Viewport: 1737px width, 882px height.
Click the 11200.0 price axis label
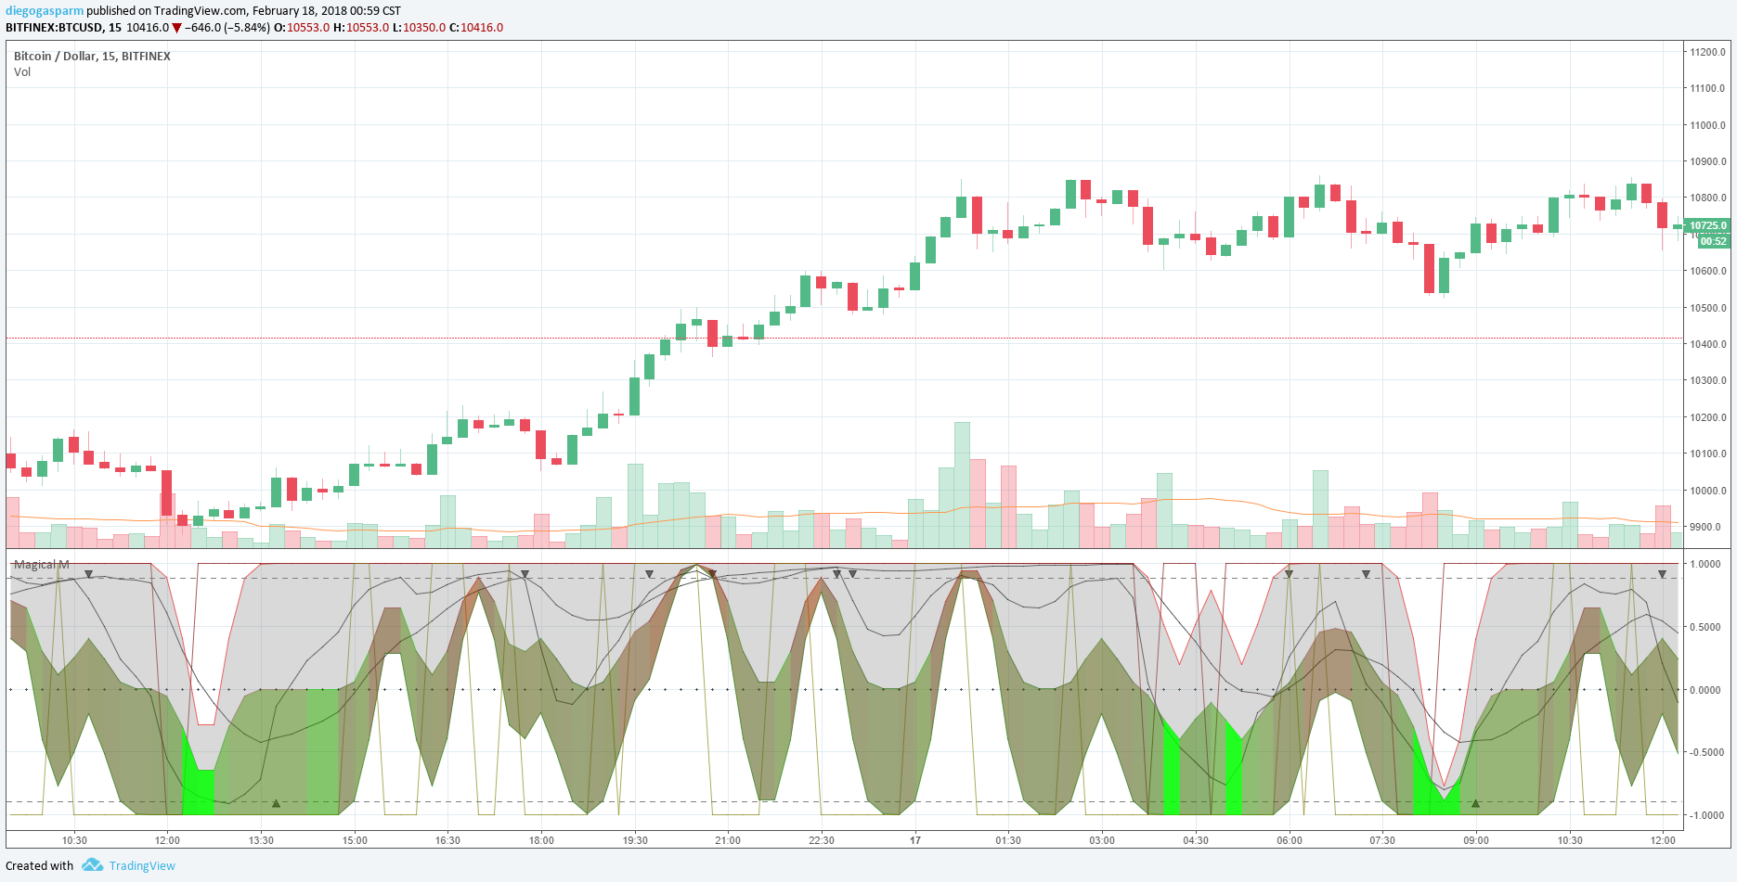tap(1707, 52)
